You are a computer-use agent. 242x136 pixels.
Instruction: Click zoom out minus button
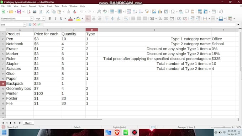pyautogui.click(x=212, y=127)
